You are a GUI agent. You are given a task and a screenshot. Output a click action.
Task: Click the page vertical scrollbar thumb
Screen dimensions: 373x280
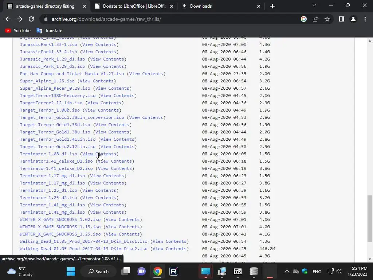(x=370, y=218)
